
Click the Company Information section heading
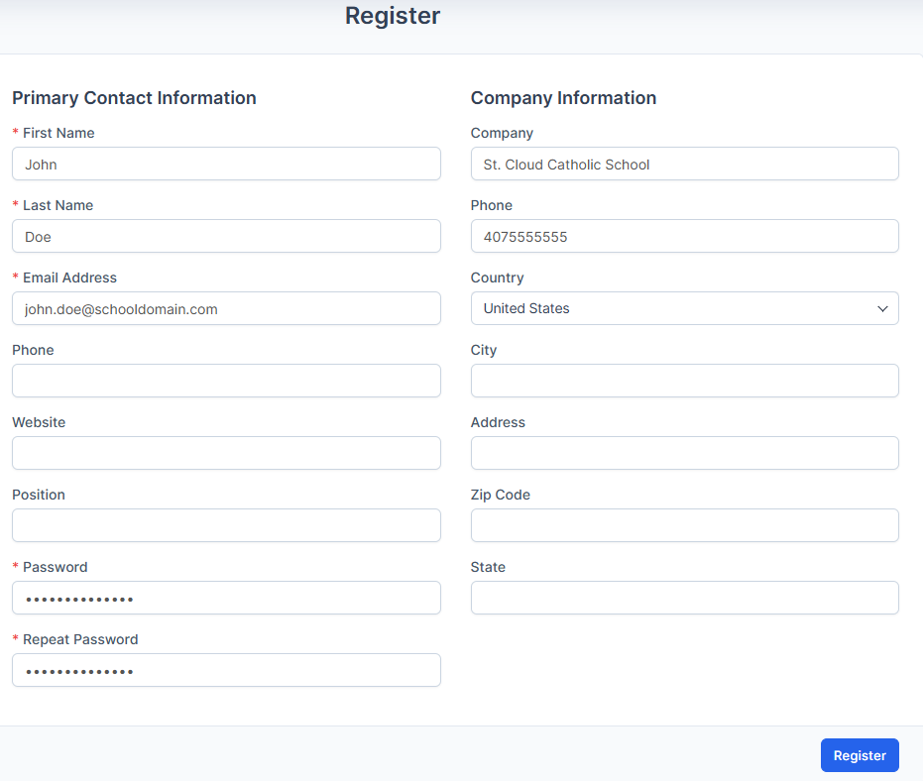point(563,98)
